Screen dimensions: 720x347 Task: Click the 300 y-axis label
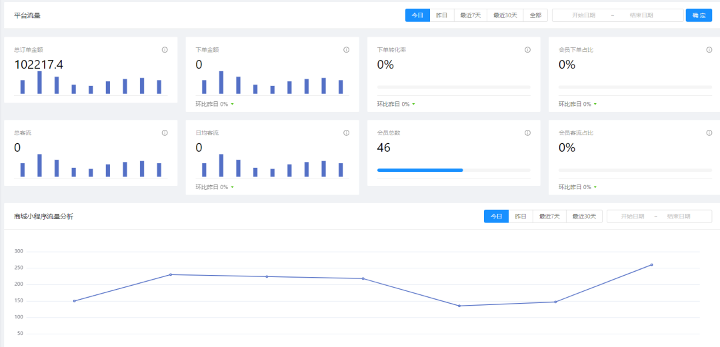pyautogui.click(x=19, y=252)
